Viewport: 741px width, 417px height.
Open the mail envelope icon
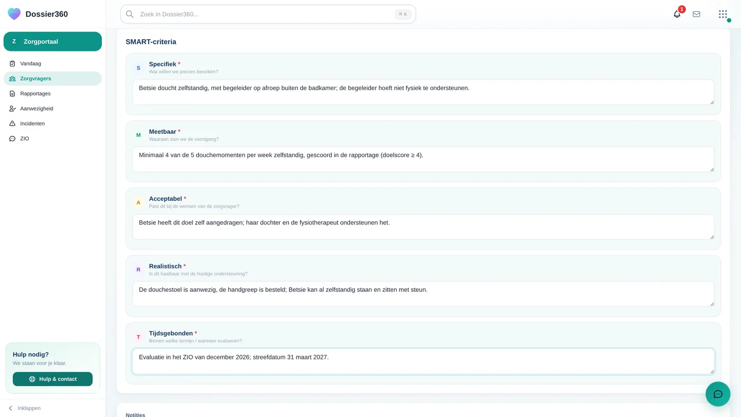[x=696, y=14]
